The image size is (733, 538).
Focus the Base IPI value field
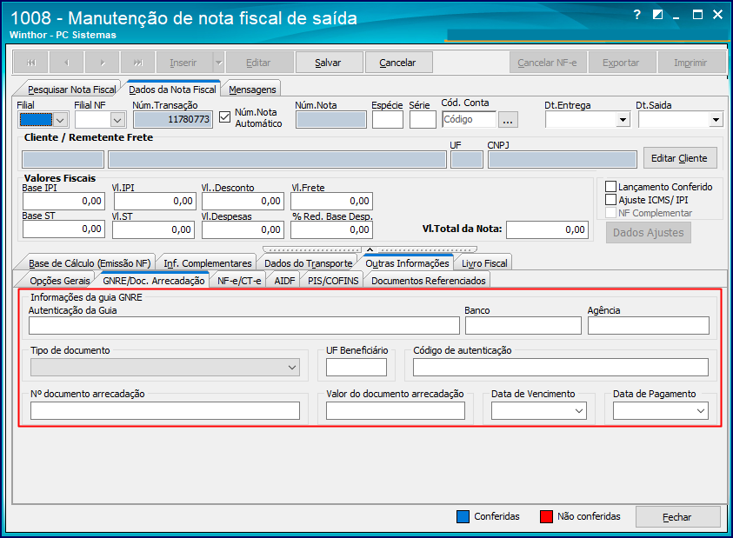pyautogui.click(x=64, y=201)
